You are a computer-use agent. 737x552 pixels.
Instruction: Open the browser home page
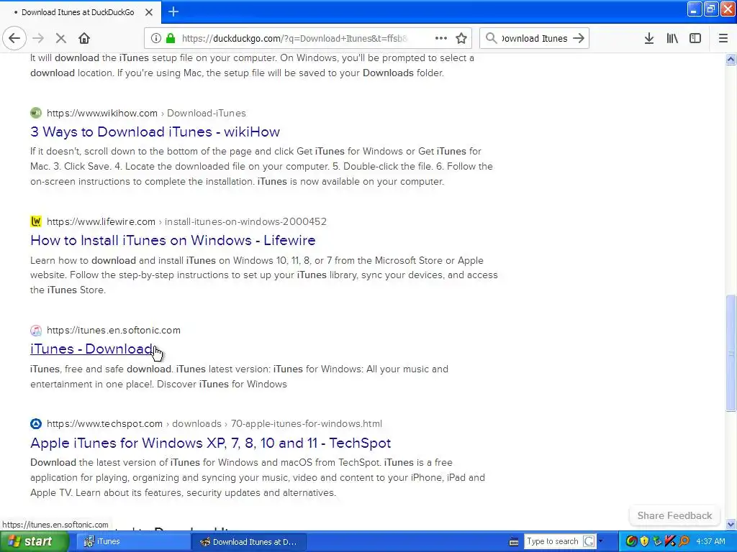pos(84,39)
